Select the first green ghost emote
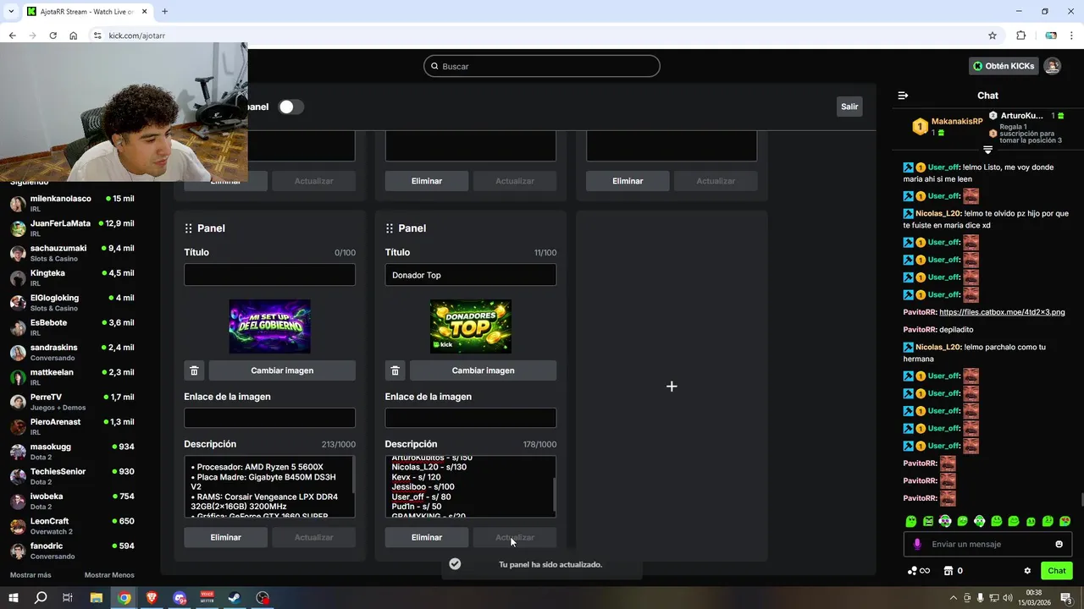 click(911, 521)
